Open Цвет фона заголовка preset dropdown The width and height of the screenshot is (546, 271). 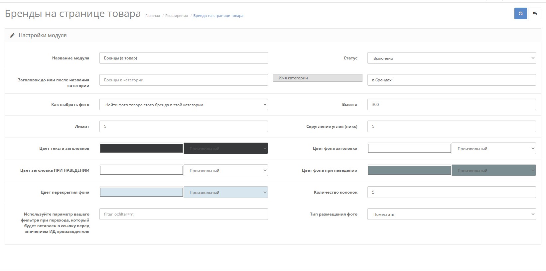[x=493, y=148]
